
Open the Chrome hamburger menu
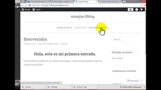[145, 5]
